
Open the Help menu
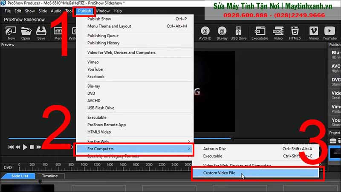[118, 11]
